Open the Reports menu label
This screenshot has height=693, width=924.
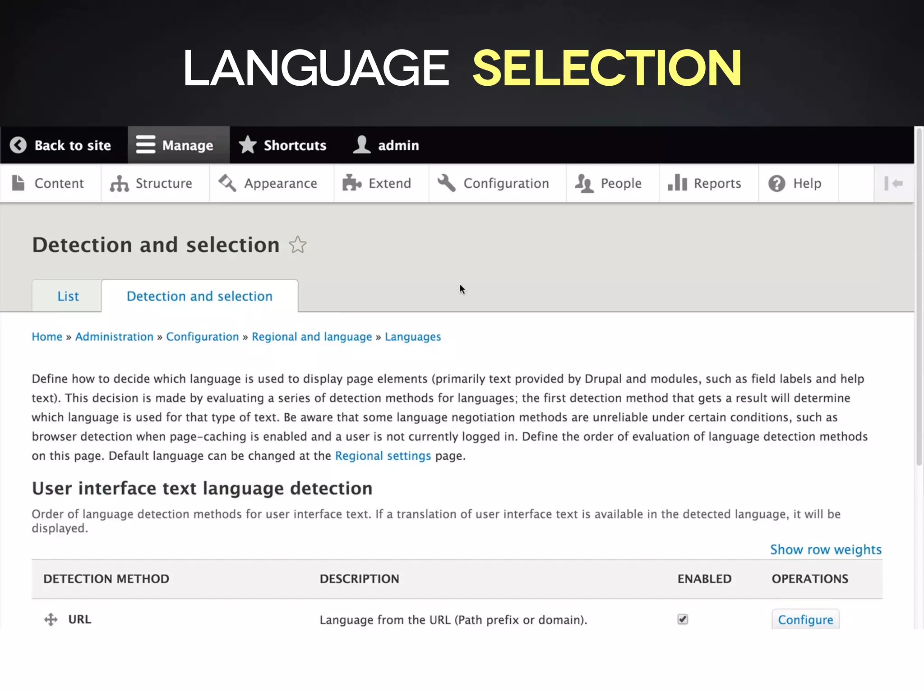coord(717,184)
